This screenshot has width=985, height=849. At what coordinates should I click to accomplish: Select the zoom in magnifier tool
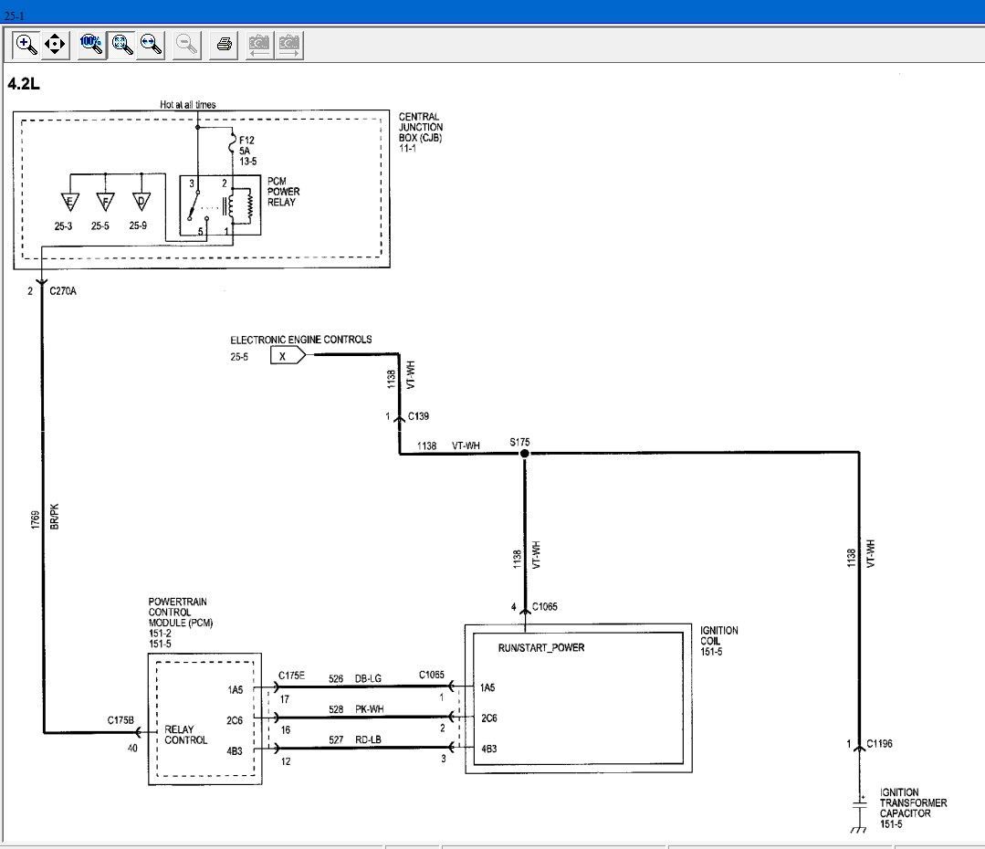[x=26, y=44]
